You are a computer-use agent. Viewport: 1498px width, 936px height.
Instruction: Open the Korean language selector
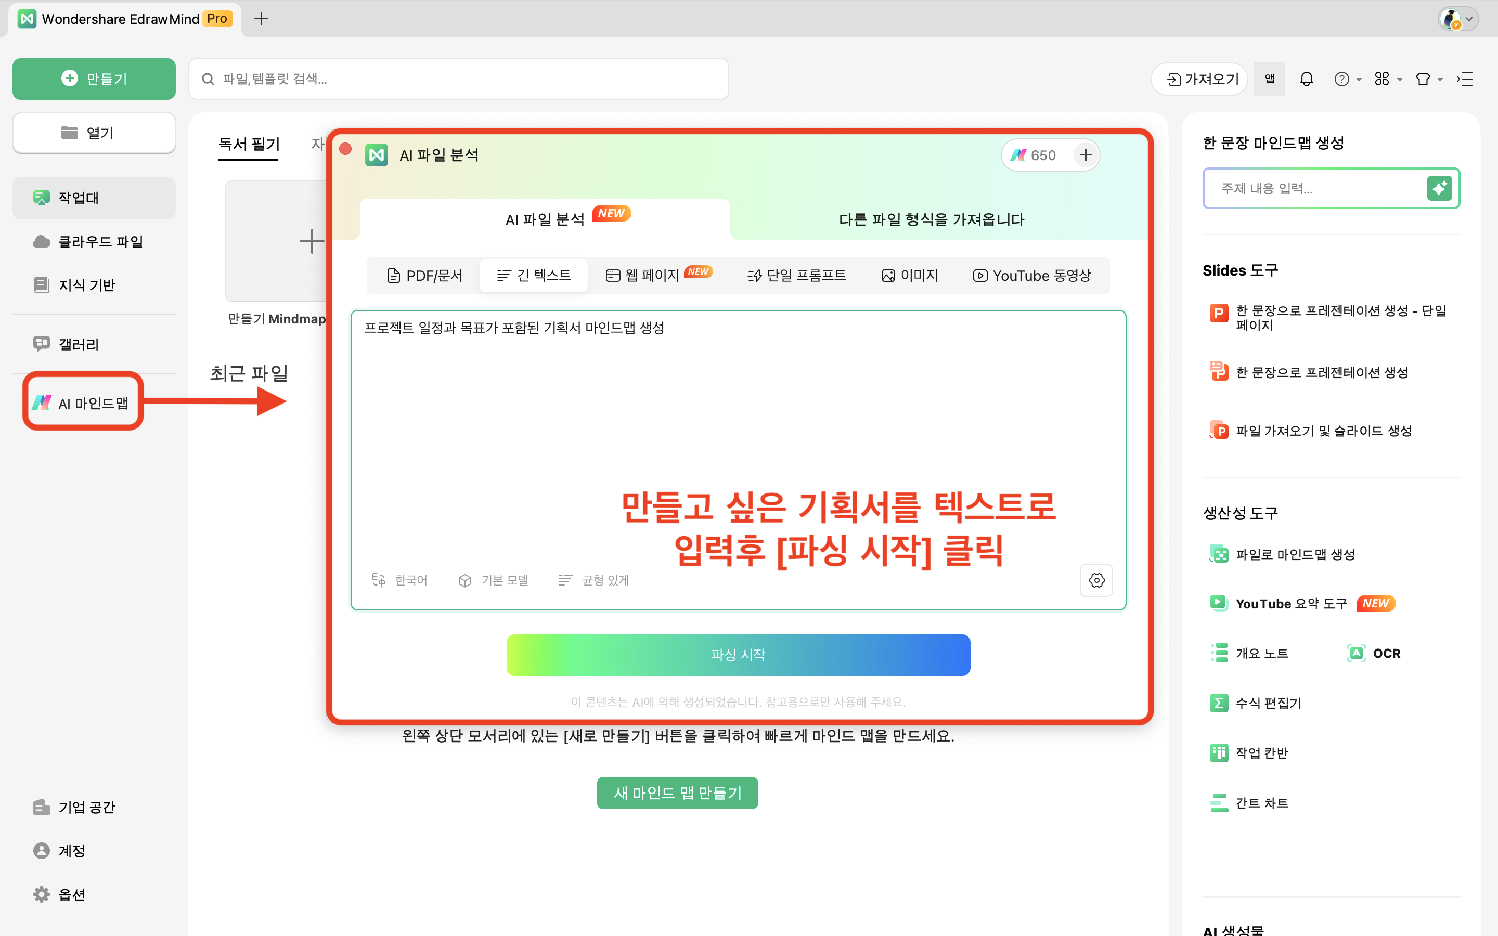click(x=400, y=580)
